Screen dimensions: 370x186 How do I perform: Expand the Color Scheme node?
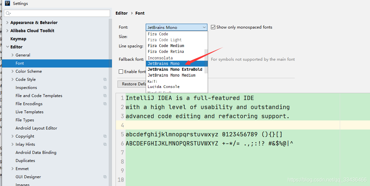[x=13, y=71]
